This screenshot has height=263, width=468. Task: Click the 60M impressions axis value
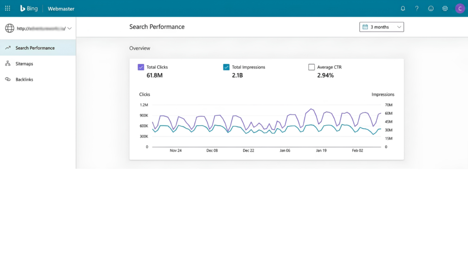tap(388, 113)
